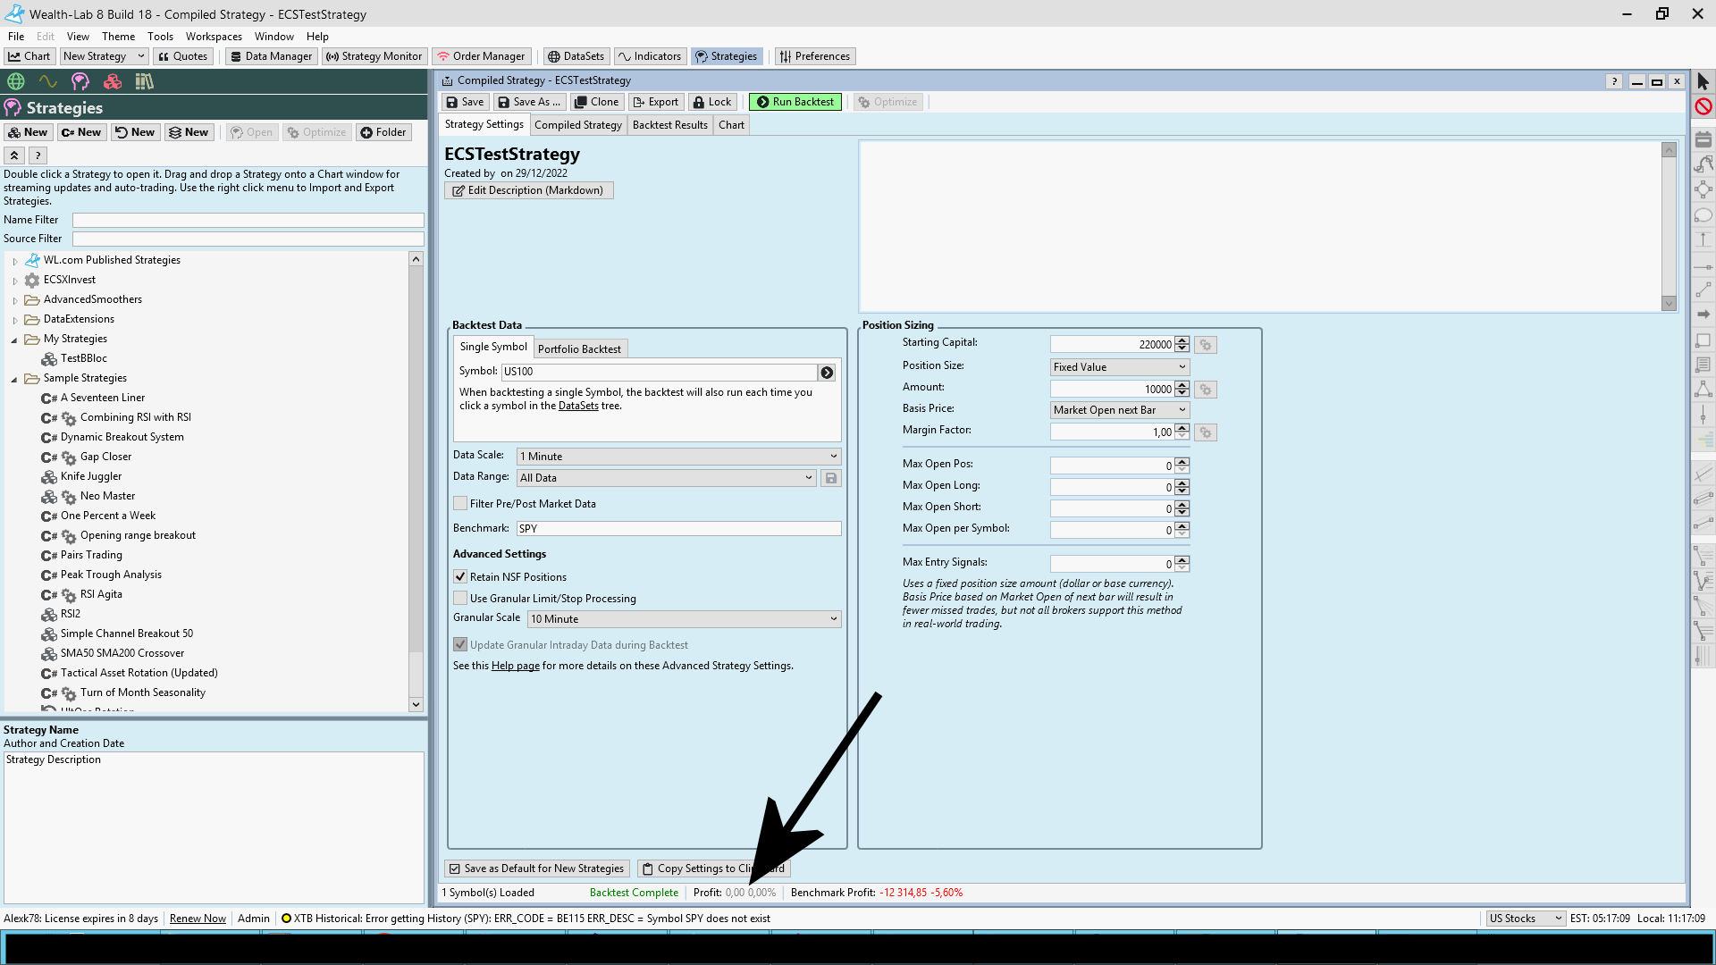The image size is (1716, 965).
Task: Switch to Portfolio Backtest tab
Action: [579, 349]
